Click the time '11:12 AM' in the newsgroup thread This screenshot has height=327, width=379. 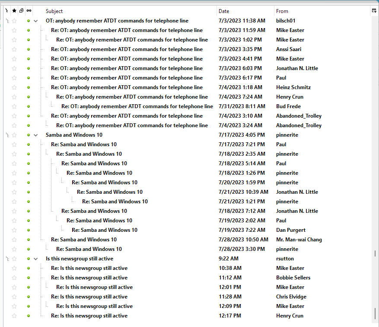tap(230, 278)
